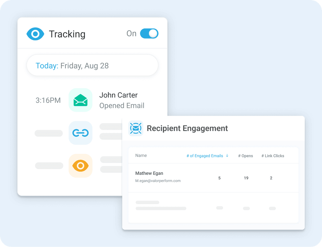Click the opens count of 19
322x247 pixels.
click(246, 178)
